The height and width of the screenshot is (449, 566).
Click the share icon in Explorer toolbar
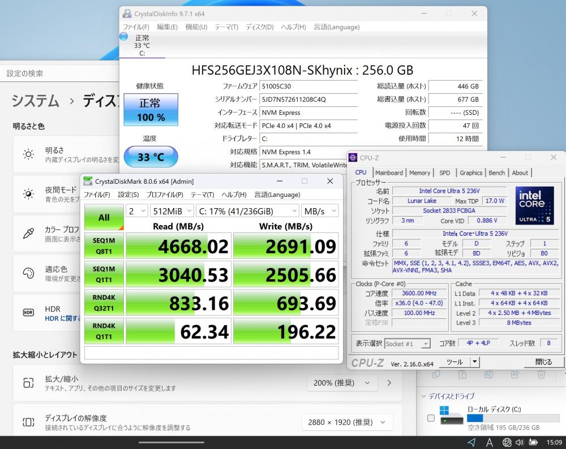[515, 374]
